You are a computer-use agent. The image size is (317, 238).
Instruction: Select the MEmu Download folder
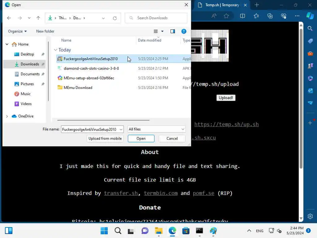tap(124, 88)
